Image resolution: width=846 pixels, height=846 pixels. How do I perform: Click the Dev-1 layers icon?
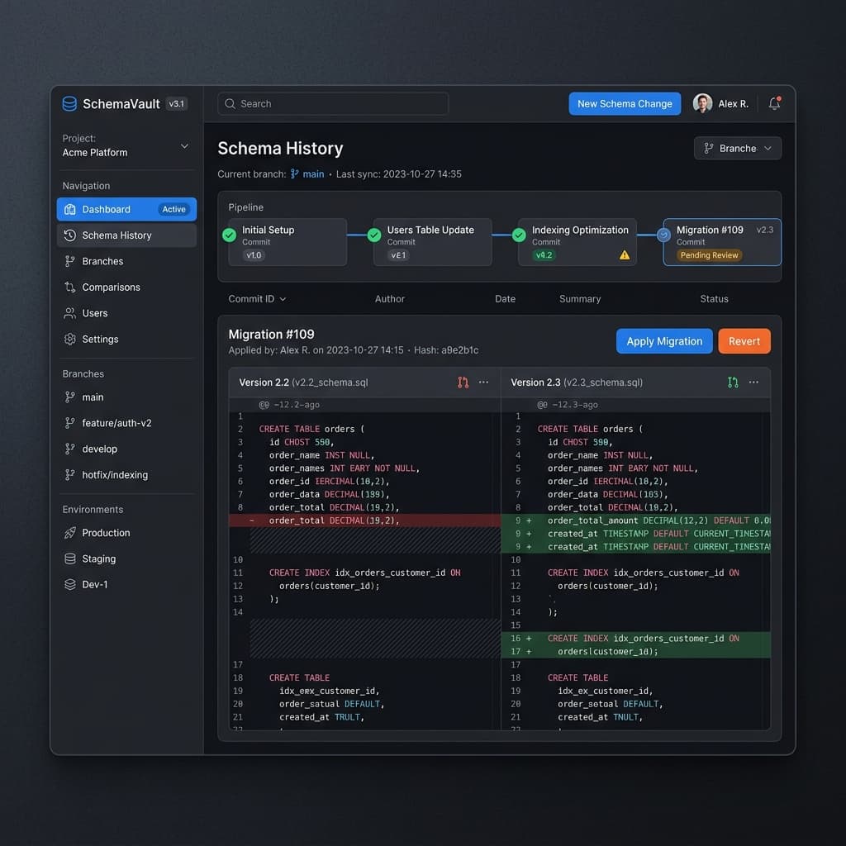click(x=70, y=585)
